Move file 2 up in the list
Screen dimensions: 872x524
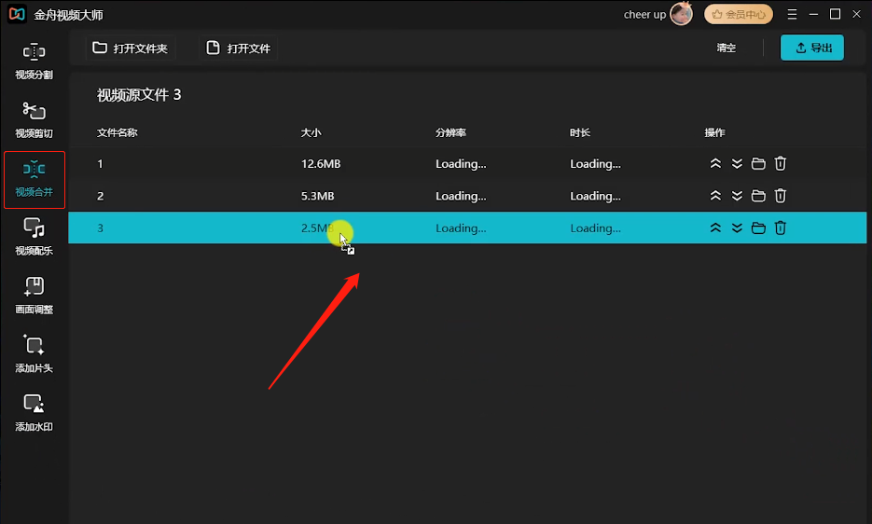715,196
